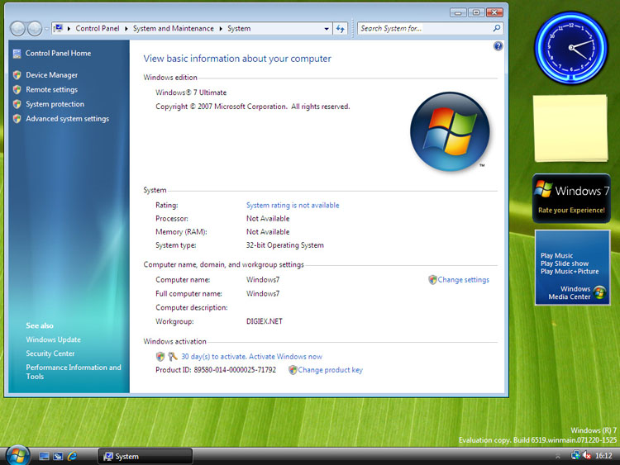Click the Back navigation arrow button
The height and width of the screenshot is (465, 620).
tap(18, 28)
